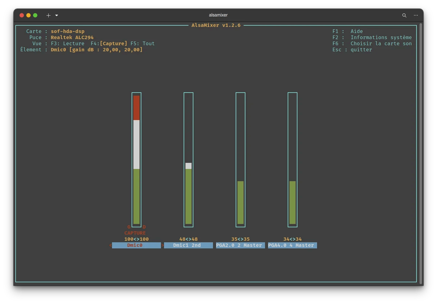Click the 35<>35 level value
The height and width of the screenshot is (304, 437).
241,239
